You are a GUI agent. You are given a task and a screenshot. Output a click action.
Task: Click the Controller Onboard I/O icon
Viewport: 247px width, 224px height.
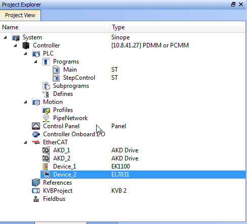point(36,134)
